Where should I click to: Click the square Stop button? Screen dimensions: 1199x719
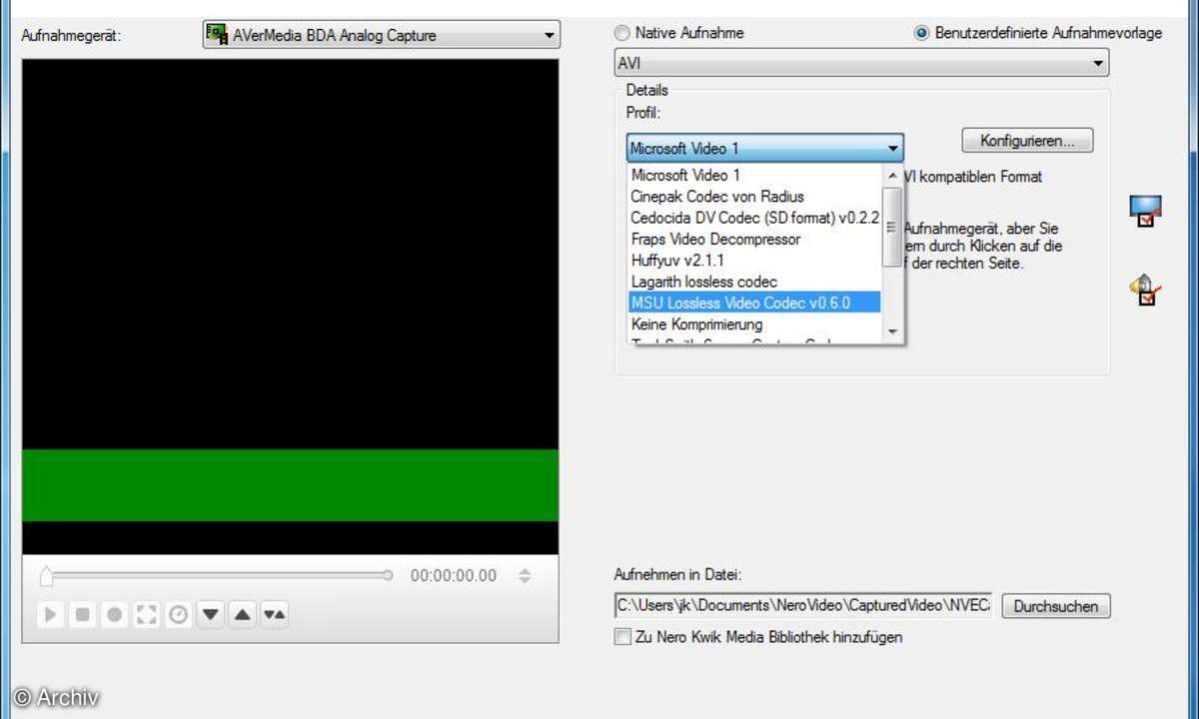[82, 615]
